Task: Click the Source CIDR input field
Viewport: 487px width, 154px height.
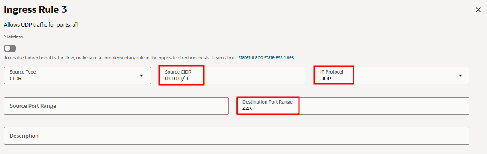Action: point(233,75)
